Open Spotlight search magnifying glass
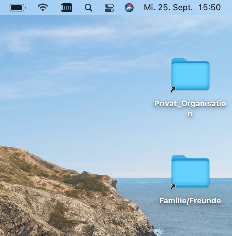Screen dimensions: 232x236 (x=89, y=7)
